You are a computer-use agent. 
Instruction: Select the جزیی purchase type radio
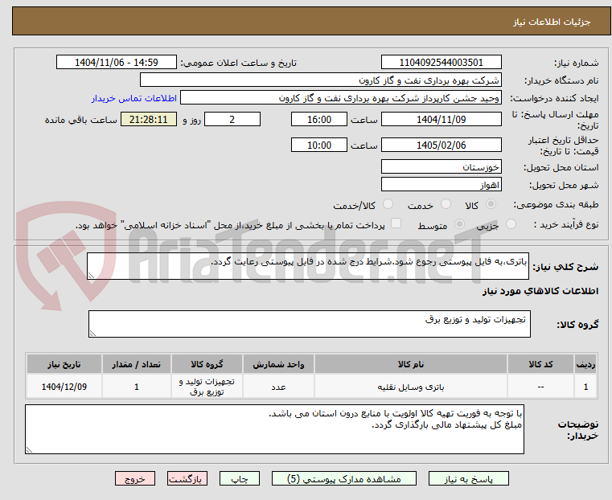click(x=511, y=224)
